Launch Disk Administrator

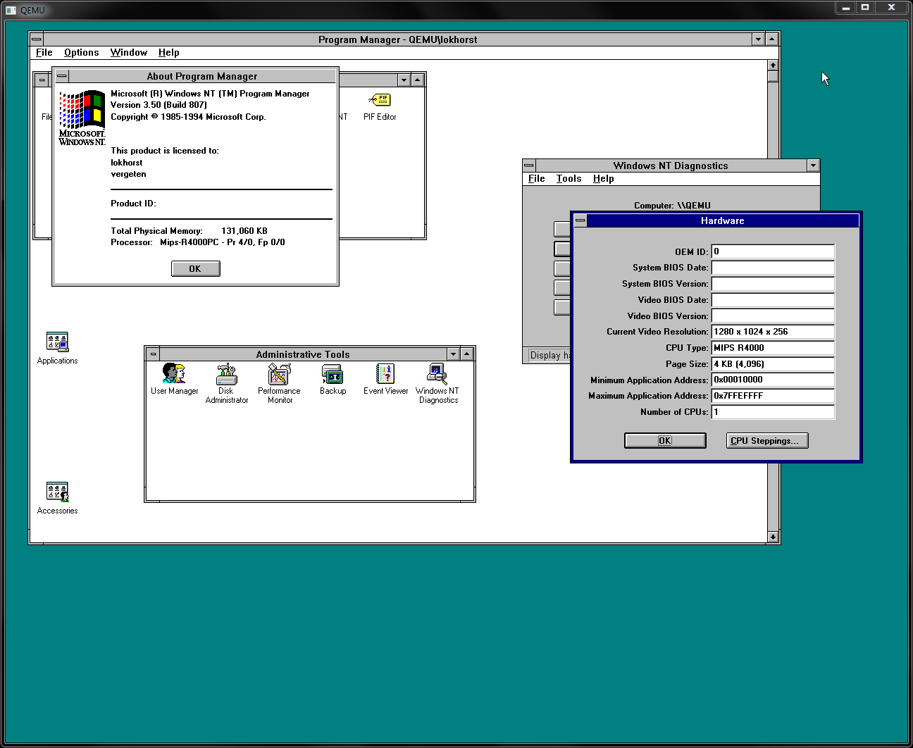(x=226, y=373)
